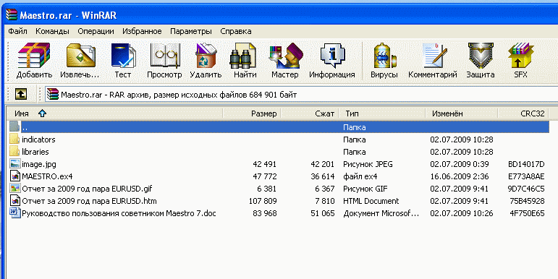
Task: Select the indicators folder name
Action: tap(38, 139)
